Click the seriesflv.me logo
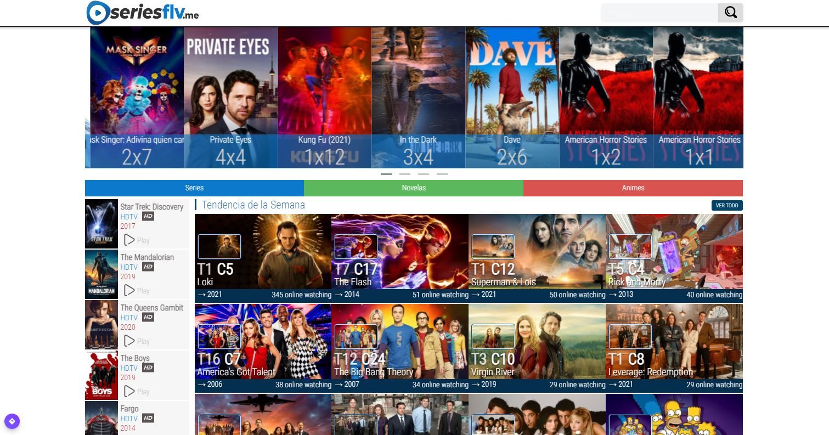The image size is (829, 435). (x=143, y=13)
